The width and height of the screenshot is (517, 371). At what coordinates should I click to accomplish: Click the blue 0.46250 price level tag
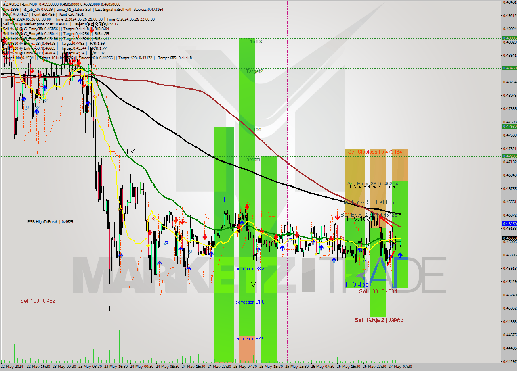pyautogui.click(x=509, y=223)
